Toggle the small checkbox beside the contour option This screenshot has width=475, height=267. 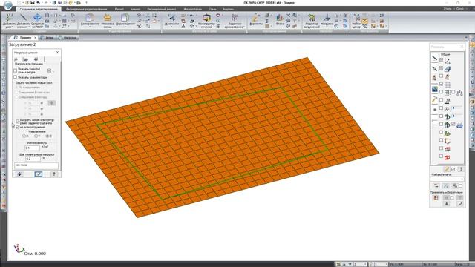point(50,70)
